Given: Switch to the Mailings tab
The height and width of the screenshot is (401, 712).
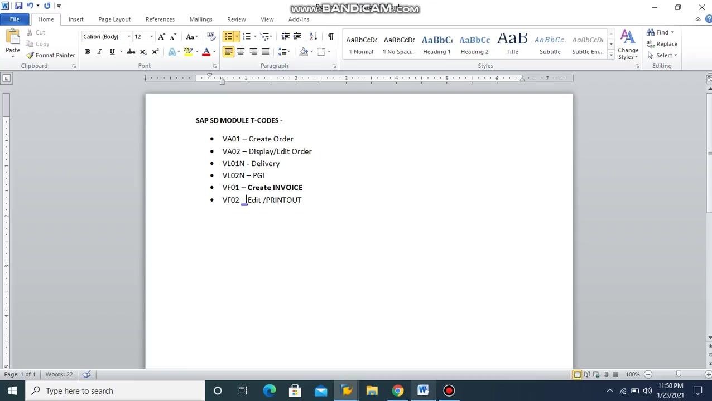Looking at the screenshot, I should tap(201, 19).
